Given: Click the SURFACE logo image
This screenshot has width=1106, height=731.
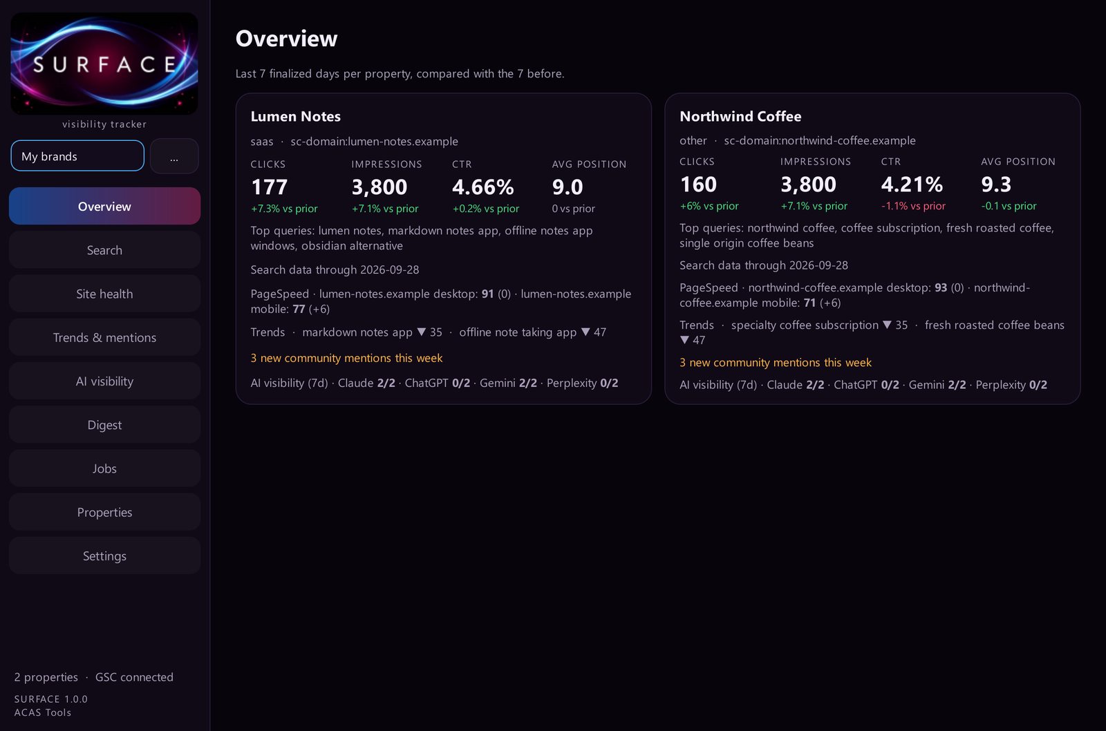Looking at the screenshot, I should click(104, 64).
